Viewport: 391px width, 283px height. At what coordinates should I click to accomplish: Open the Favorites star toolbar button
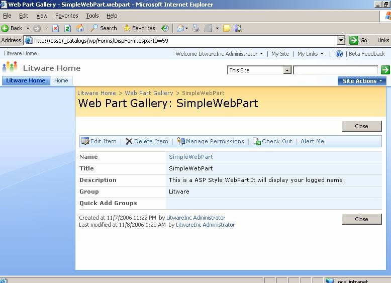pos(139,28)
